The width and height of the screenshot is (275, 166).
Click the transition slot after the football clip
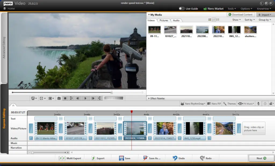pyautogui.click(x=61, y=128)
